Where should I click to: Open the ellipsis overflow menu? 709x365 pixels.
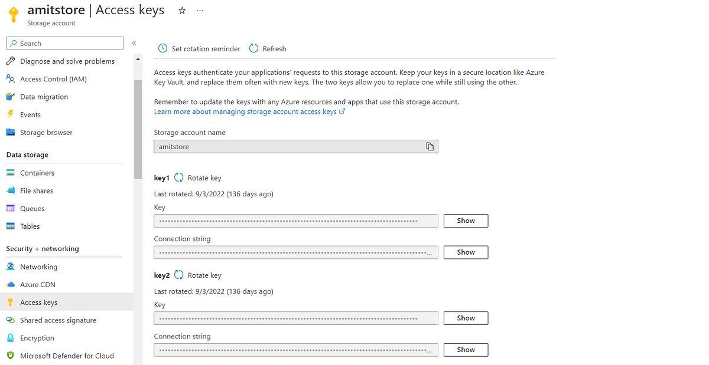click(x=200, y=10)
